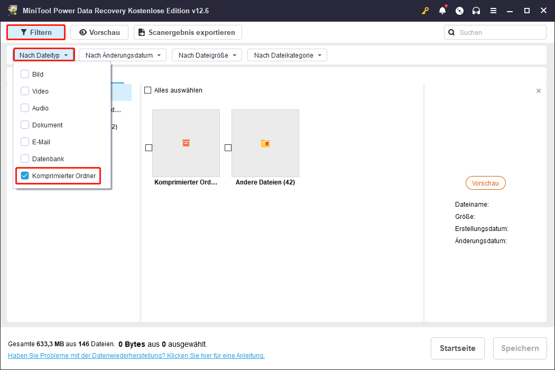Click the key registration icon
This screenshot has width=555, height=370.
click(x=425, y=11)
